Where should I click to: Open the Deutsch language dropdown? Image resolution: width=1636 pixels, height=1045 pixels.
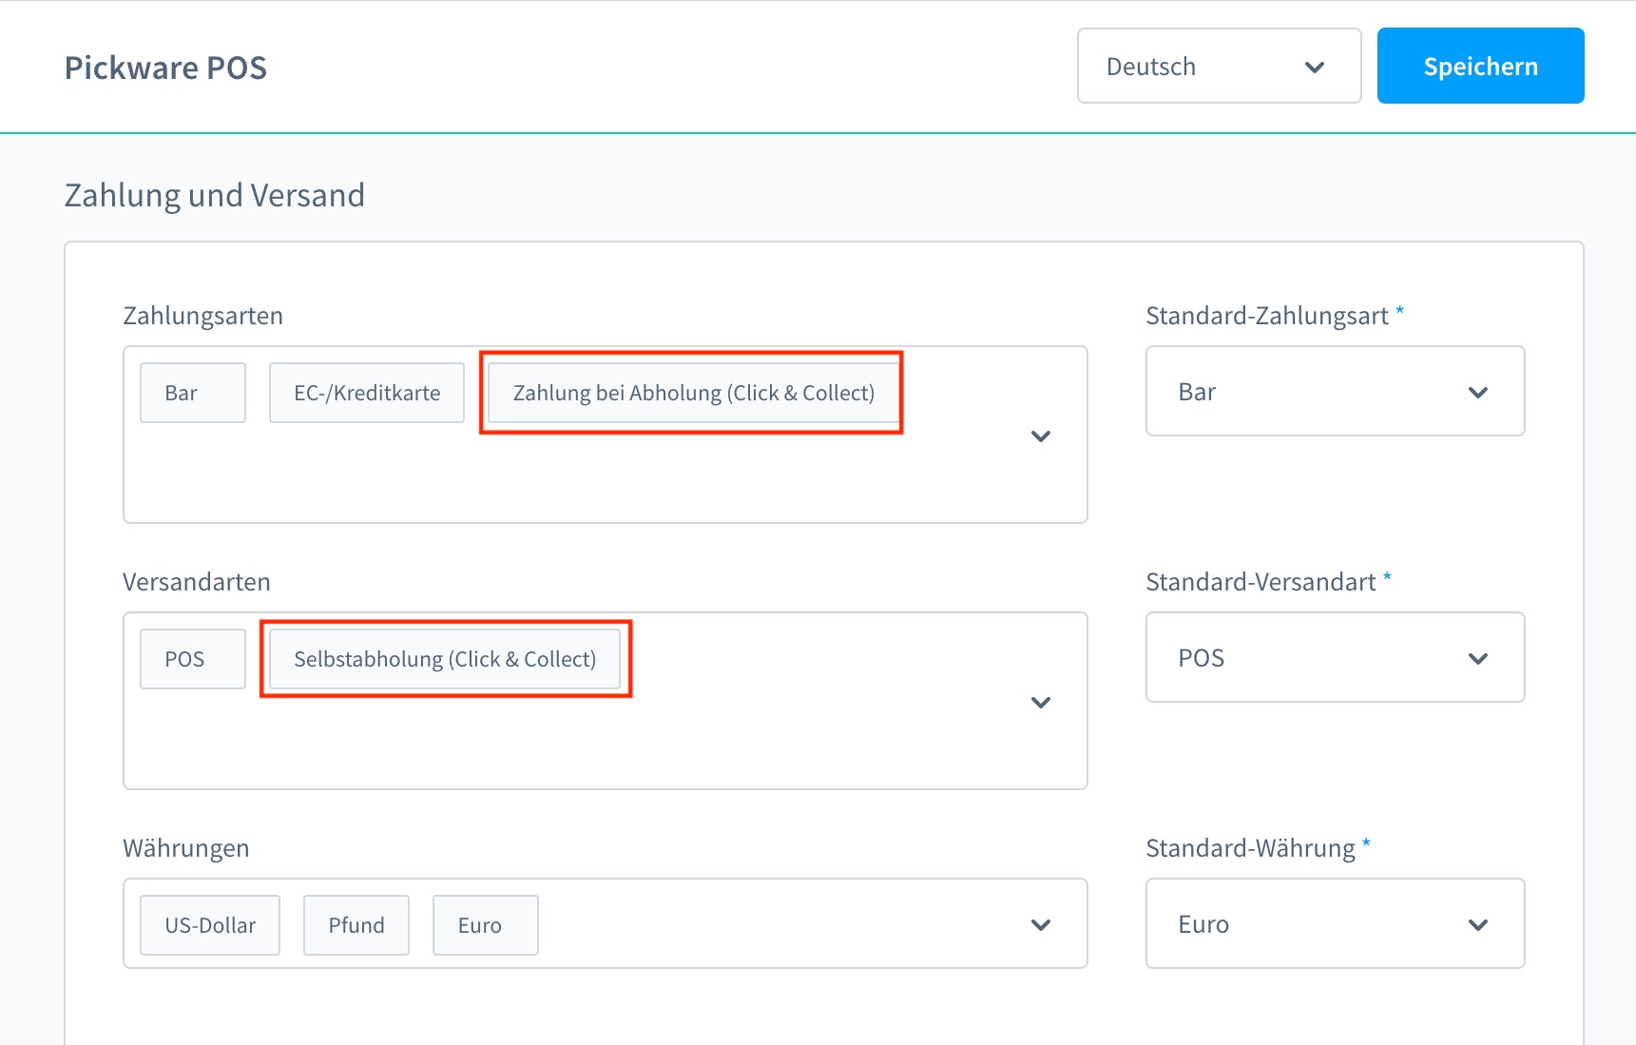1217,67
